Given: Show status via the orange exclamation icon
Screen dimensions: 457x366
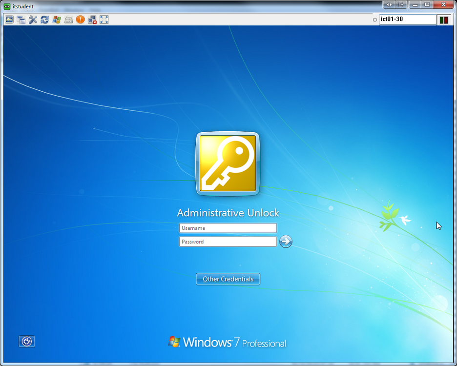Looking at the screenshot, I should coord(80,20).
